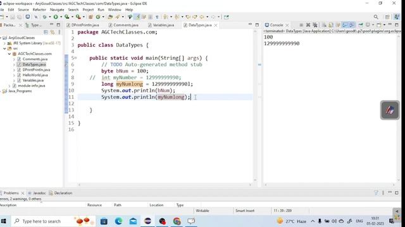Click the Last Edit Location icon

pyautogui.click(x=188, y=17)
